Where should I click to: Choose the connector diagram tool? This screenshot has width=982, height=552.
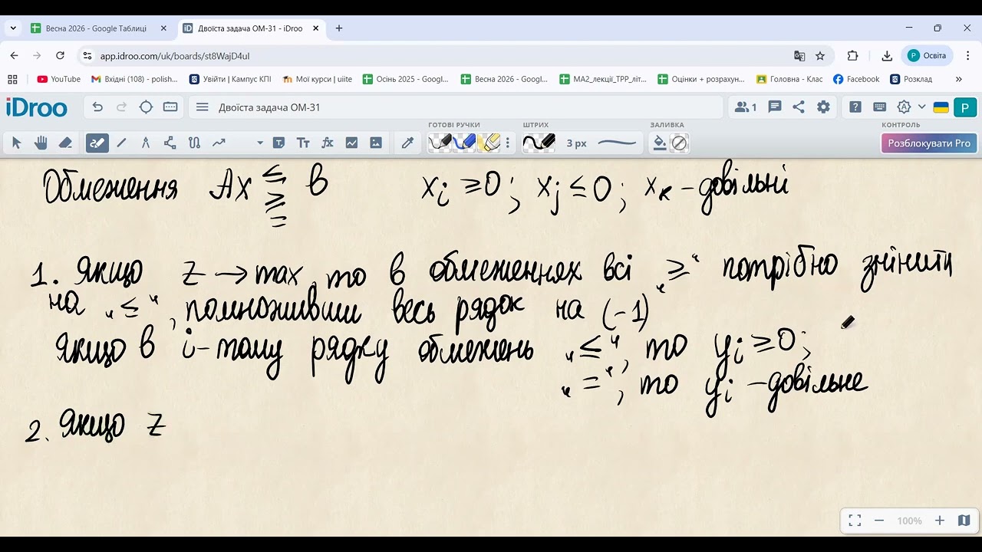point(170,143)
